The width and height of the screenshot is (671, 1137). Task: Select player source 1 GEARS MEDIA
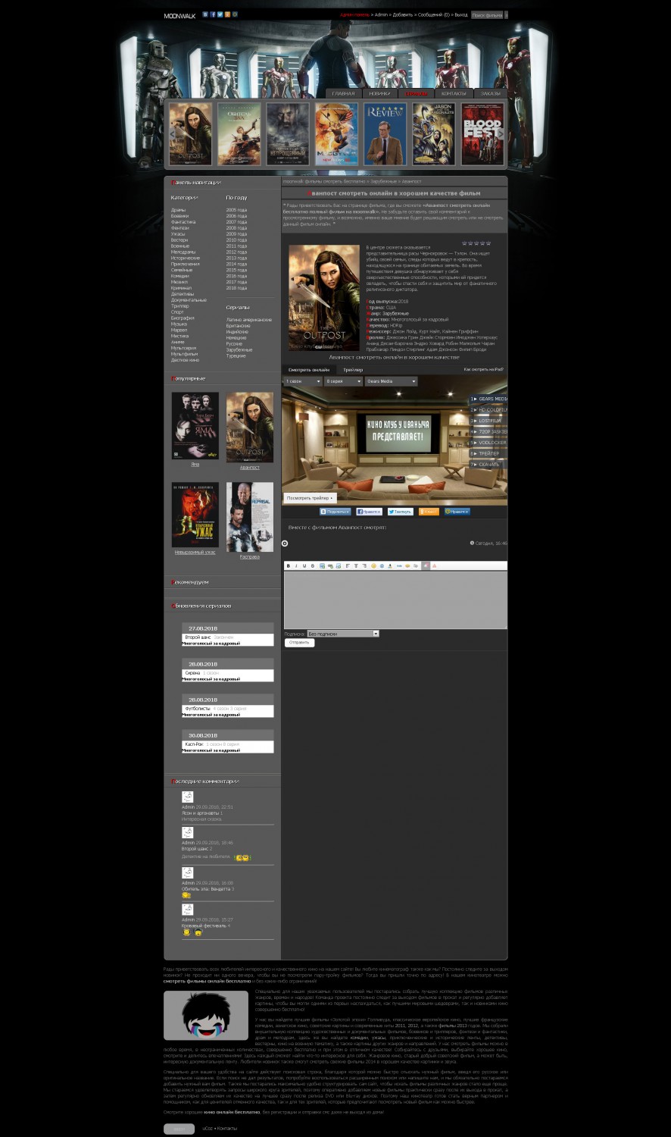pos(488,399)
